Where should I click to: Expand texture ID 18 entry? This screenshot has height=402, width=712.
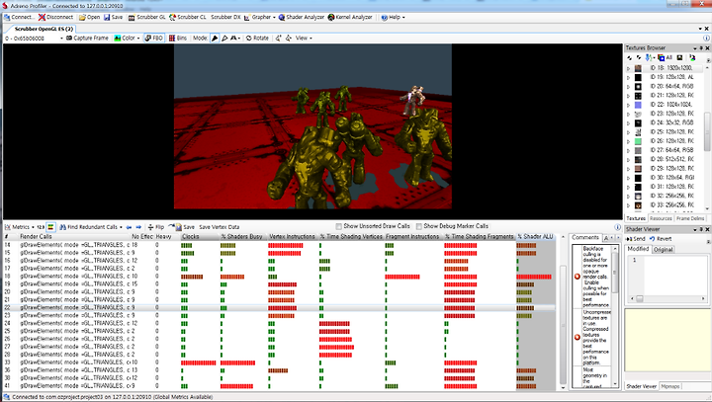pyautogui.click(x=629, y=68)
